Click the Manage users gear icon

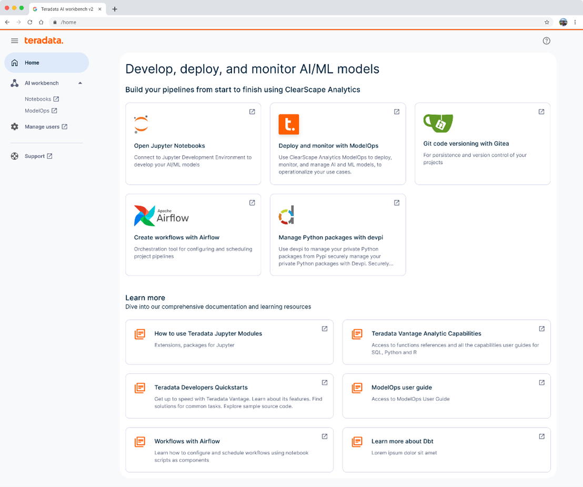pos(15,127)
